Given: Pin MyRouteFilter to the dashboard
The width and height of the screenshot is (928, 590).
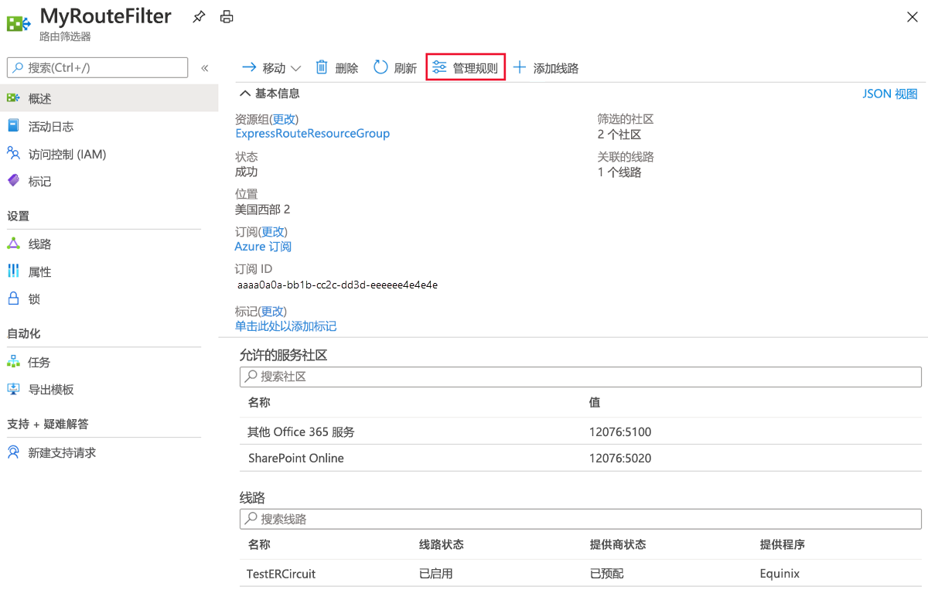Looking at the screenshot, I should point(199,16).
